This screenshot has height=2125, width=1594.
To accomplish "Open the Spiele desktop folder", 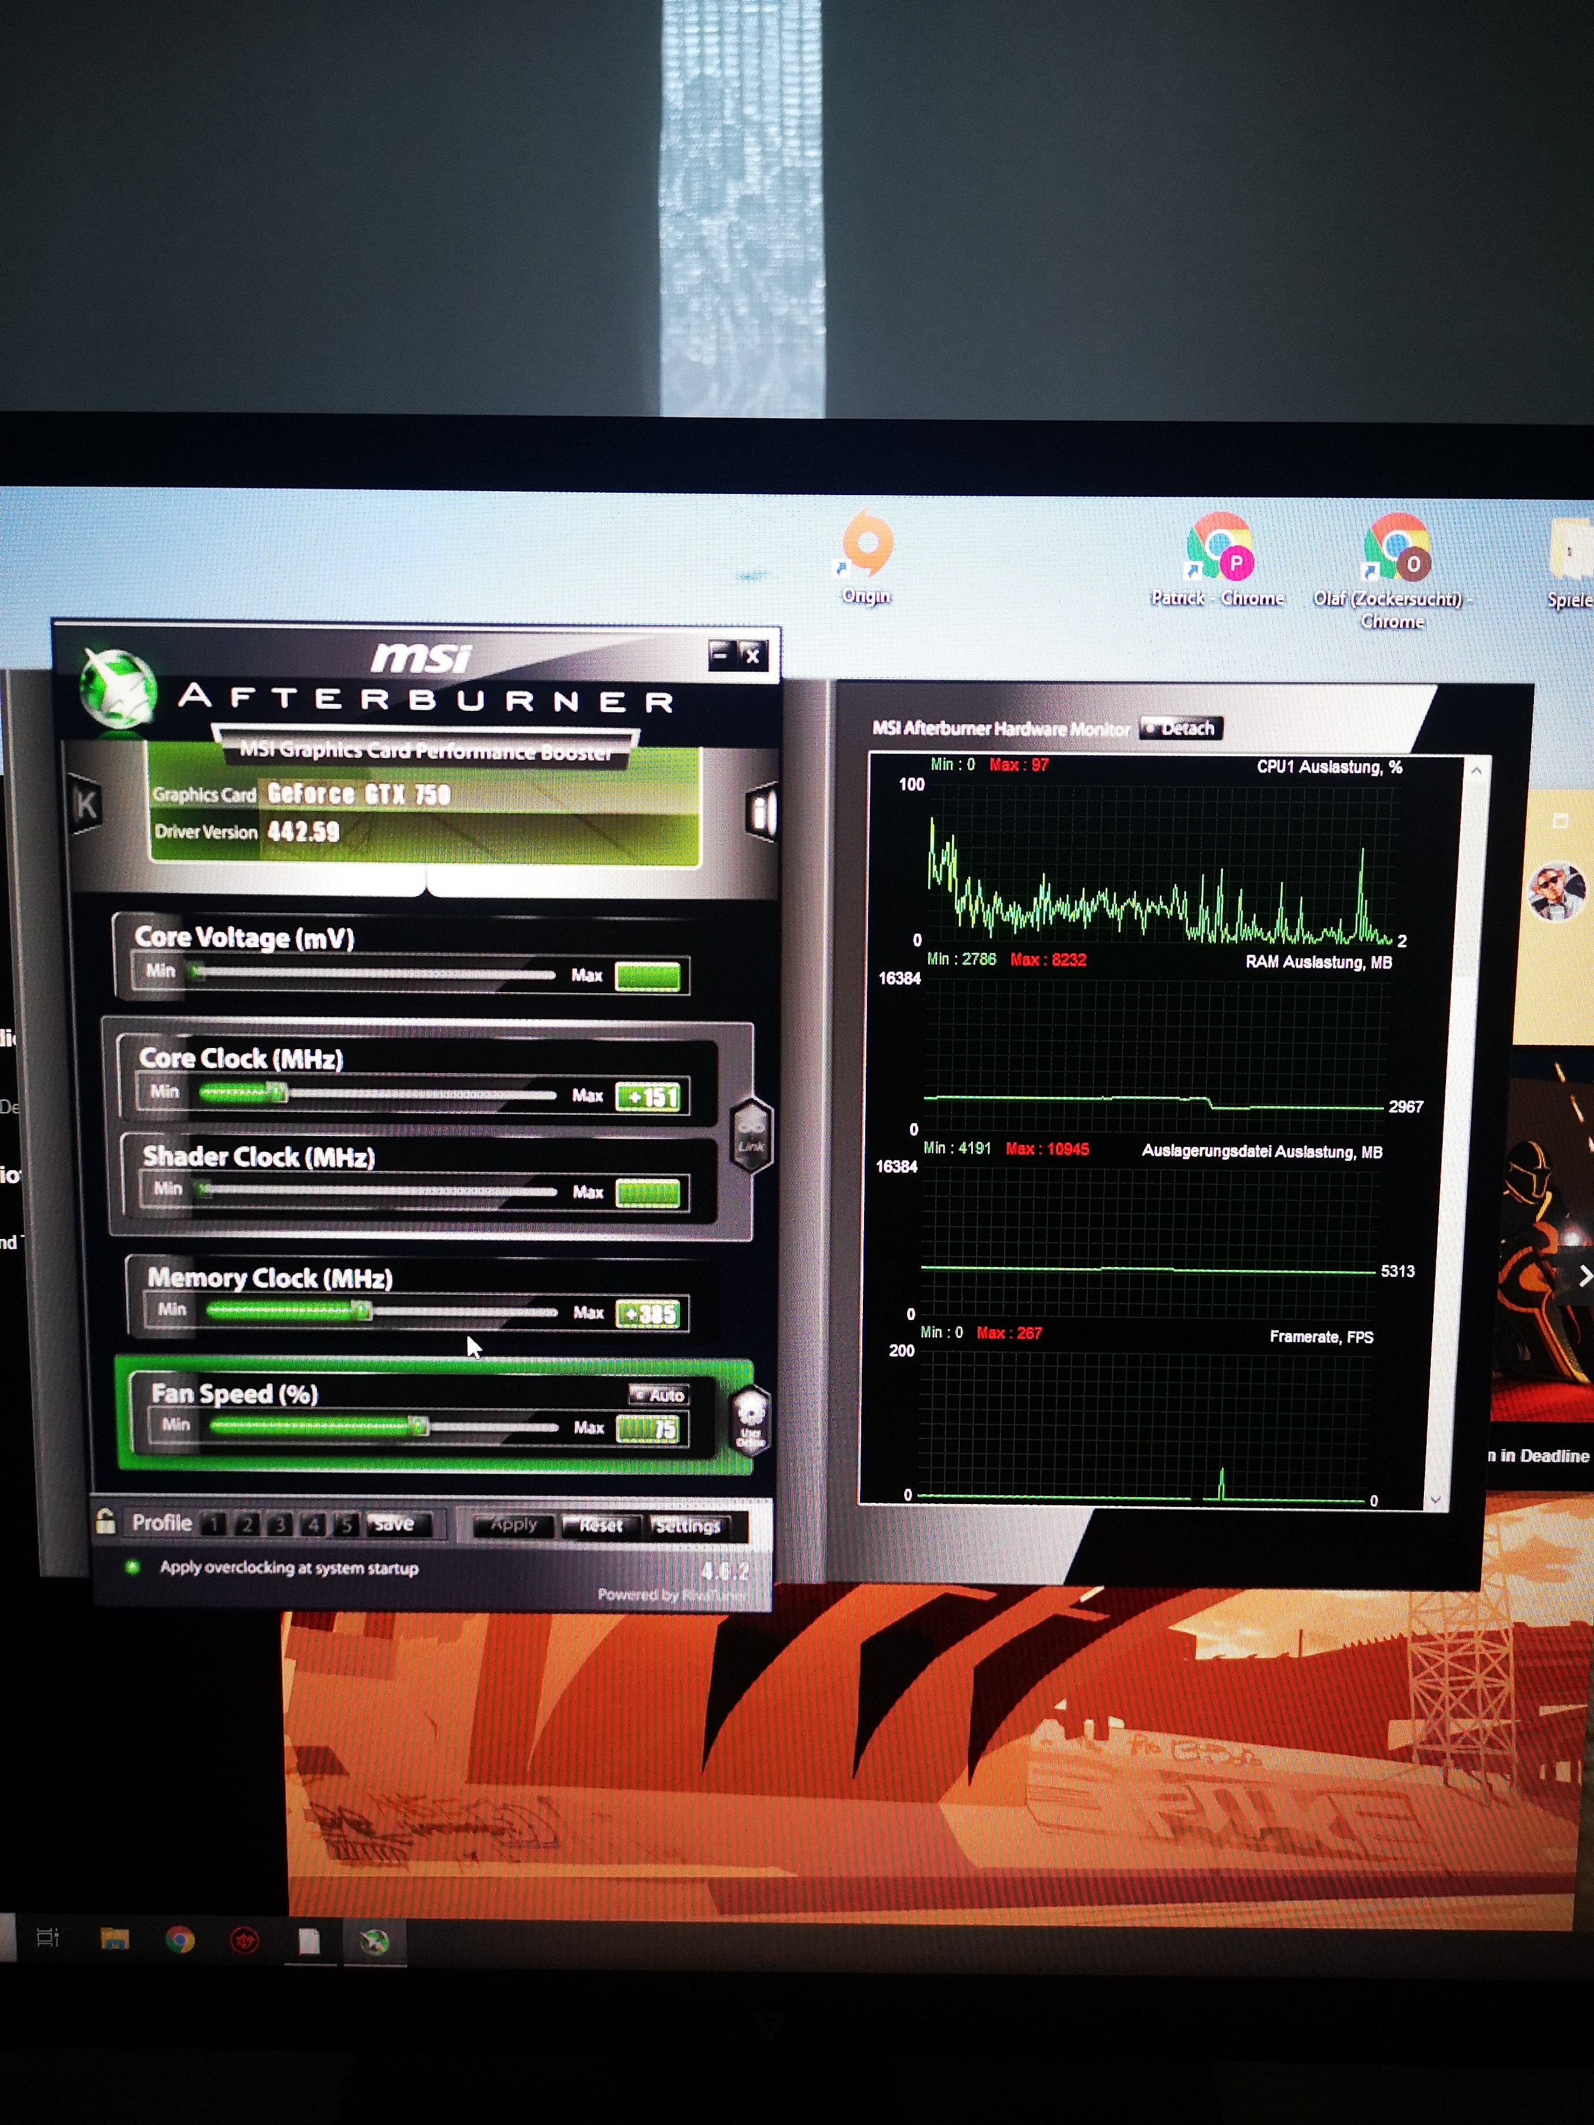I will pyautogui.click(x=1569, y=565).
